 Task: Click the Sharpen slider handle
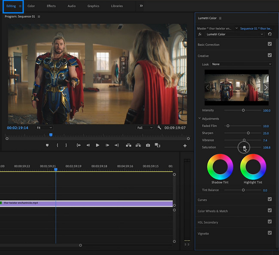coord(248,133)
